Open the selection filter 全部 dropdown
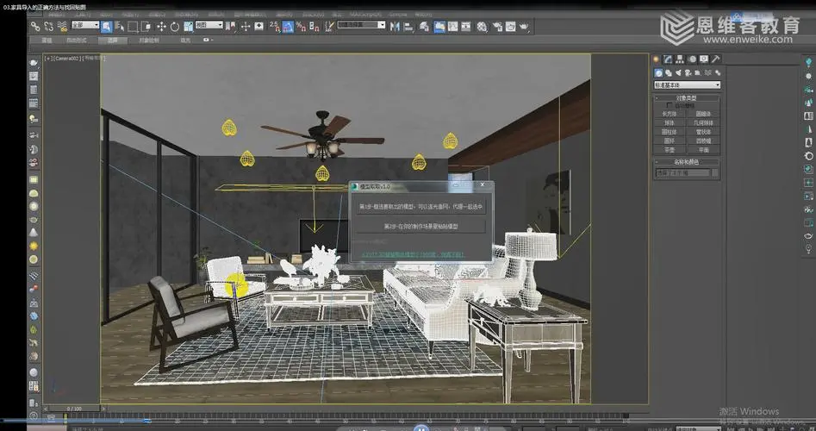The height and width of the screenshot is (431, 816). (84, 27)
